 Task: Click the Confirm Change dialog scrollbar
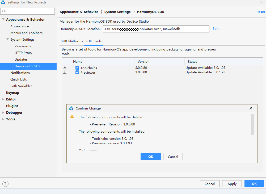click(x=253, y=125)
